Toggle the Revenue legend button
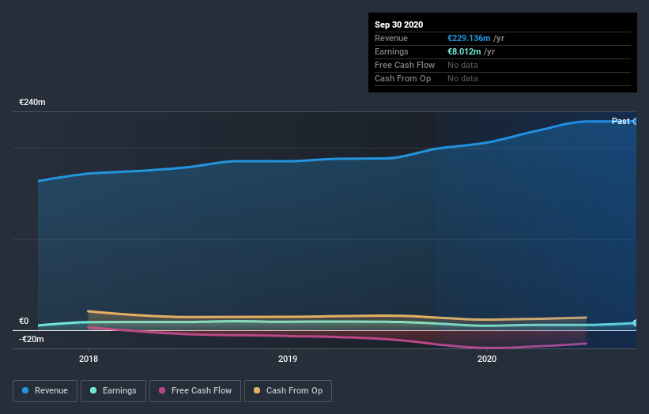649x414 pixels. coord(45,391)
